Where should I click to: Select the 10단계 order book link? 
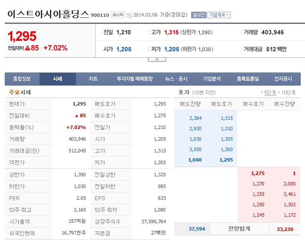[288, 92]
